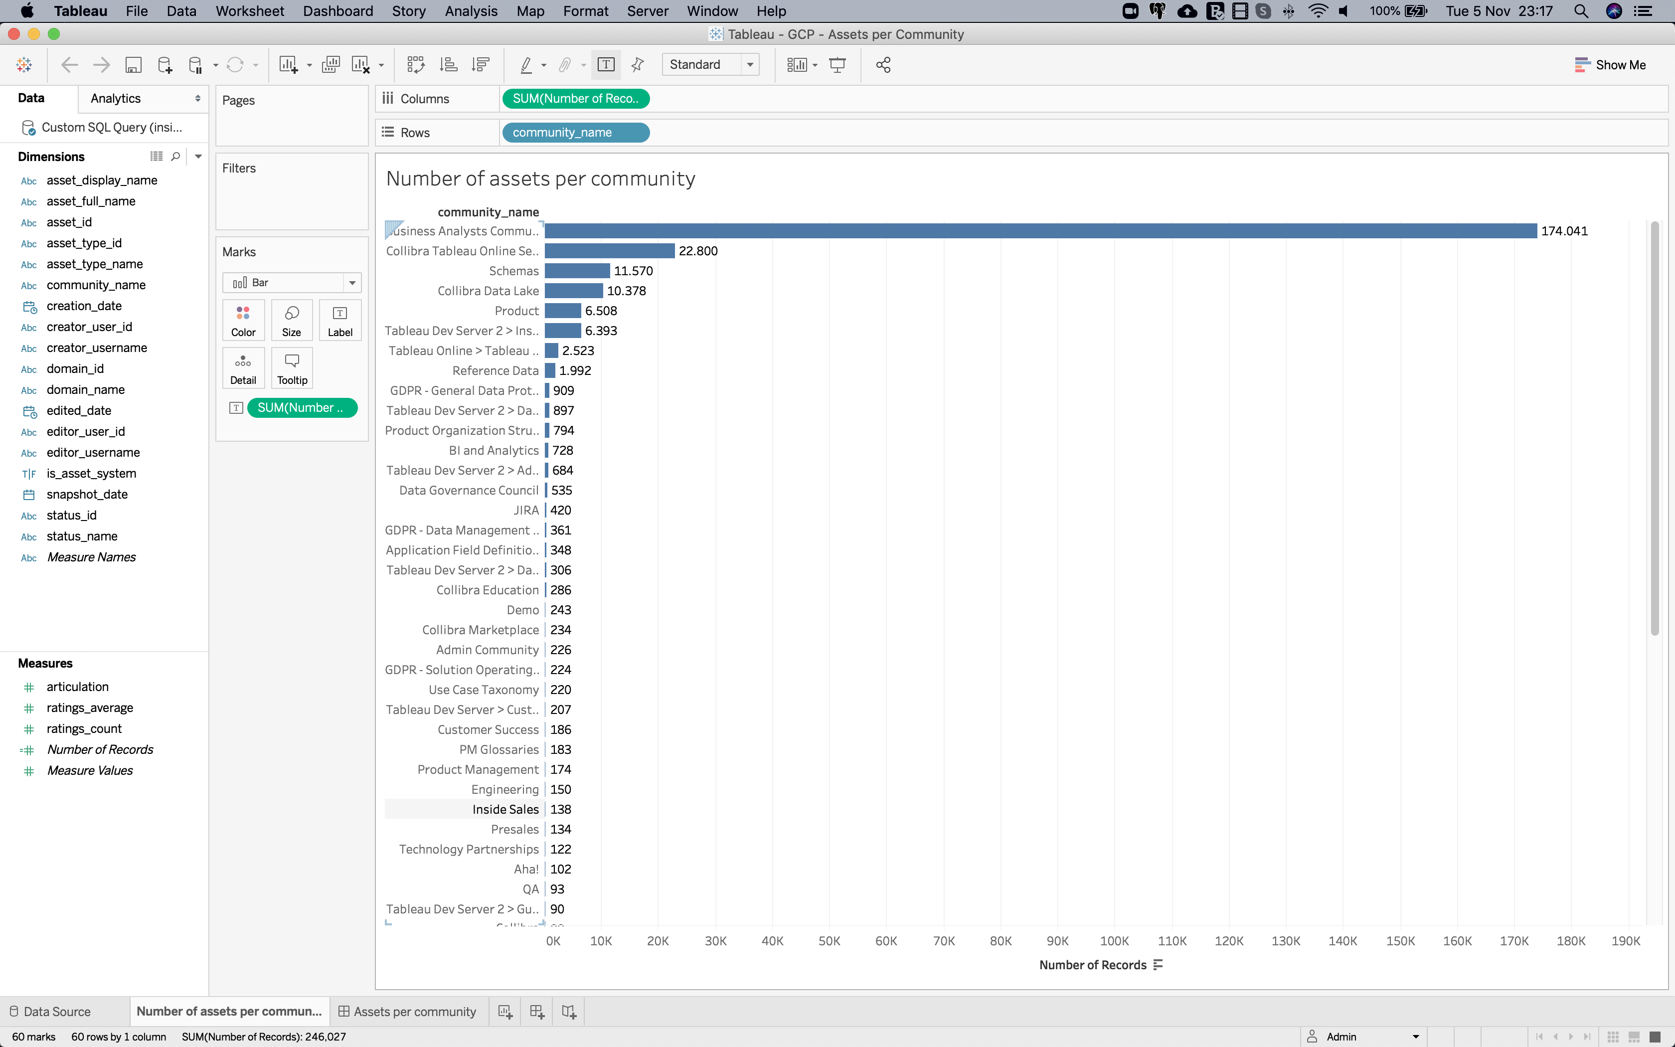Click the Fix Axes pin icon
Screen dimensions: 1675x1047
[x=638, y=64]
